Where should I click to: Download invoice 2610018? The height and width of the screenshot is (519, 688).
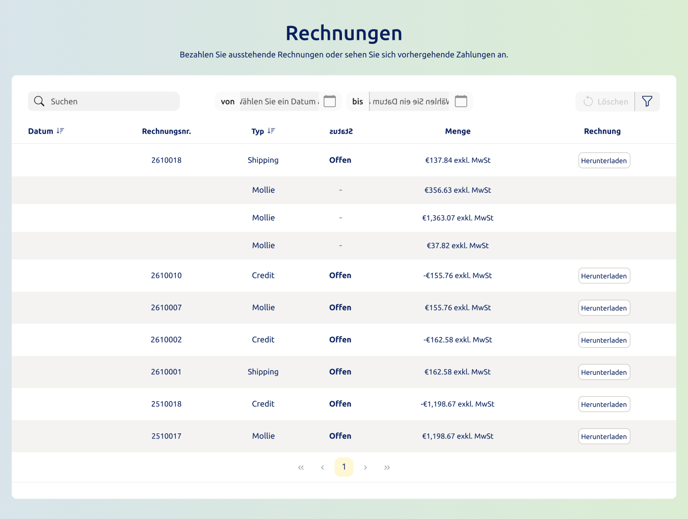604,160
